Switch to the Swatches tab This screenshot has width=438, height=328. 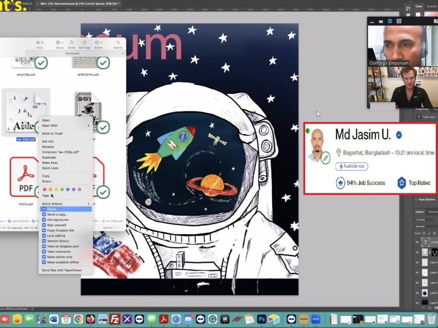[x=432, y=6]
